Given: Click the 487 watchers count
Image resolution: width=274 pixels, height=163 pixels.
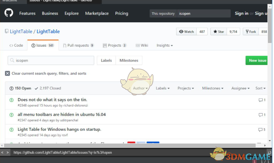Looking at the screenshot, I should pyautogui.click(x=202, y=32).
